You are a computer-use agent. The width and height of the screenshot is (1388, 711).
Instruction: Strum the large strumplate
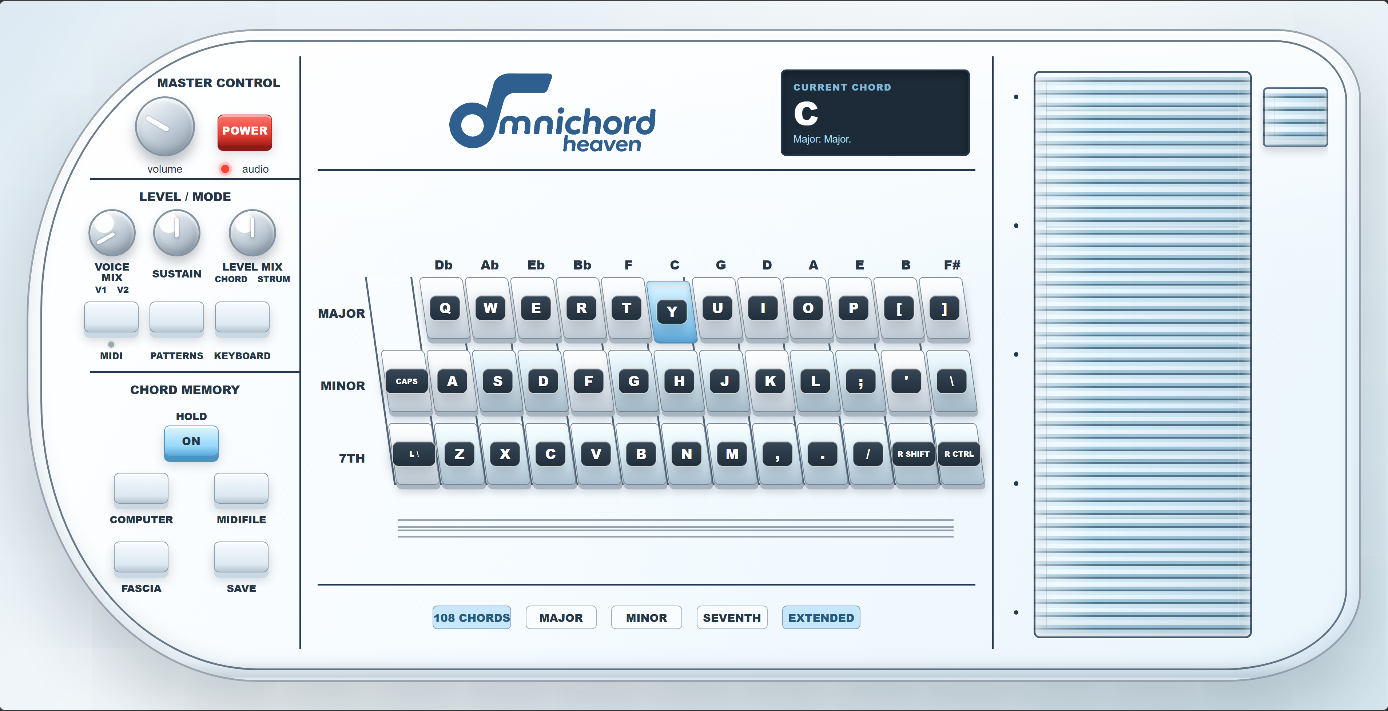tap(1142, 355)
